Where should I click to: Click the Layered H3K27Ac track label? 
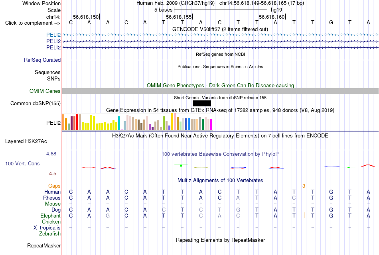[26, 141]
